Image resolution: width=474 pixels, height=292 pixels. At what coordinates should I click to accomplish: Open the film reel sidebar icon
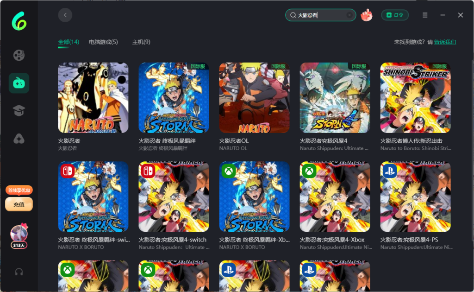click(x=19, y=55)
